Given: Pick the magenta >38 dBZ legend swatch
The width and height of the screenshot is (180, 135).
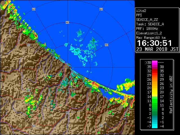Looking at the screenshot, I should 155,63.
